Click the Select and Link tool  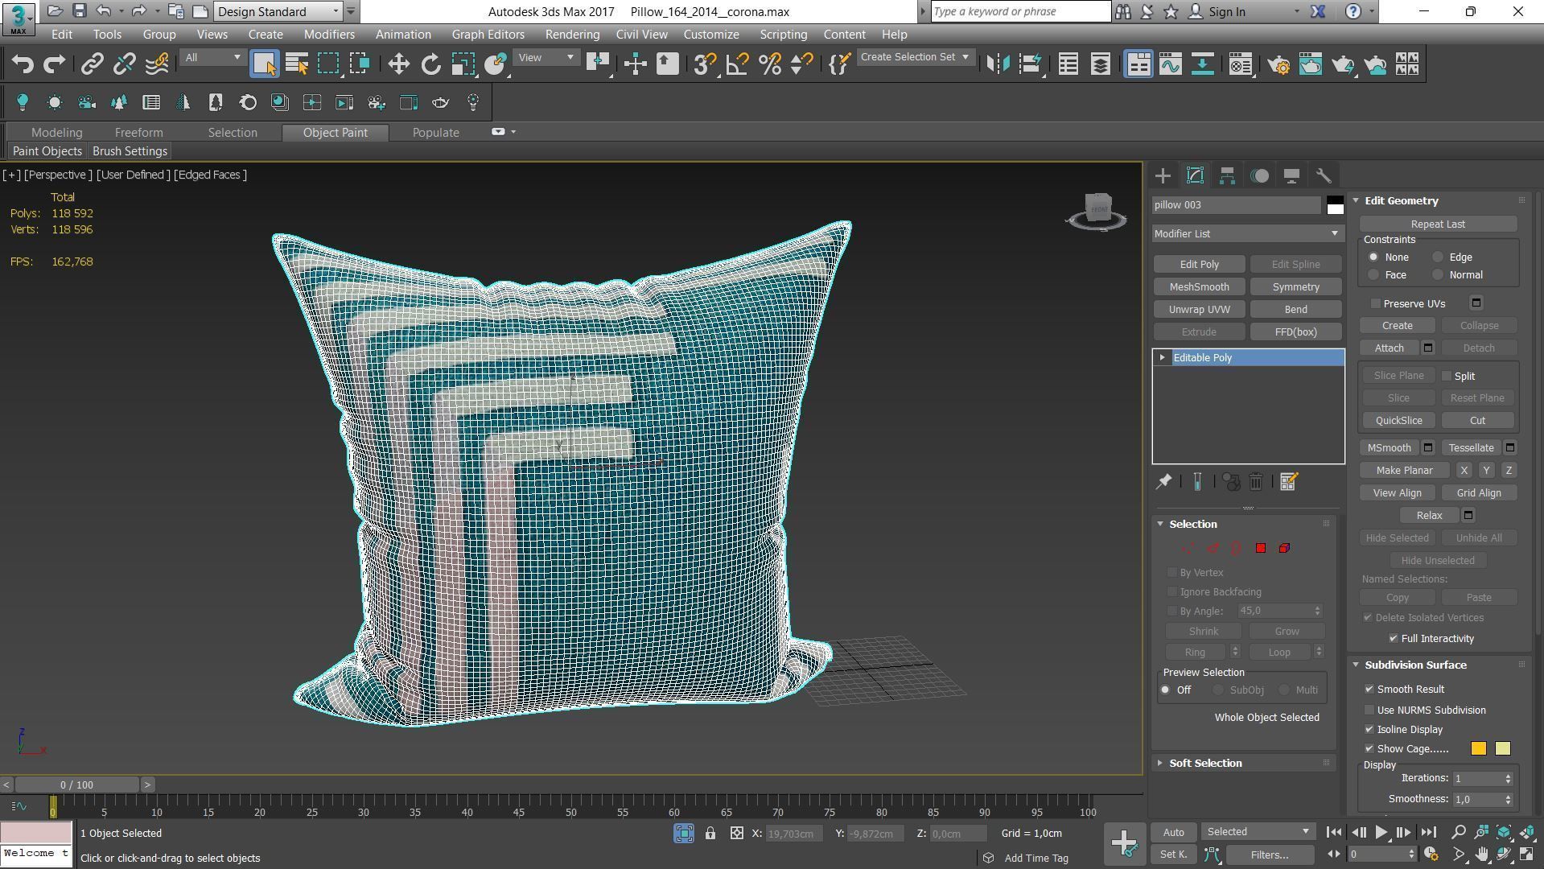(92, 64)
